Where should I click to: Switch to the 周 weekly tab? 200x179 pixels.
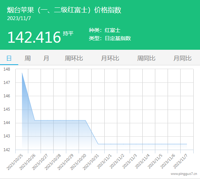tap(28, 58)
